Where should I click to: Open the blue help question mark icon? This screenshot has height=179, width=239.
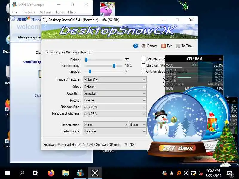136,46
